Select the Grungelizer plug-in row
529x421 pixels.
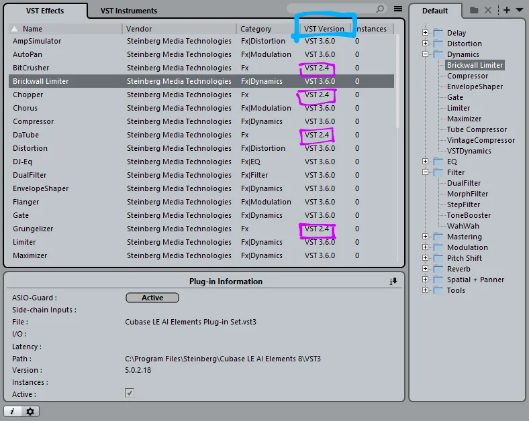(201, 229)
